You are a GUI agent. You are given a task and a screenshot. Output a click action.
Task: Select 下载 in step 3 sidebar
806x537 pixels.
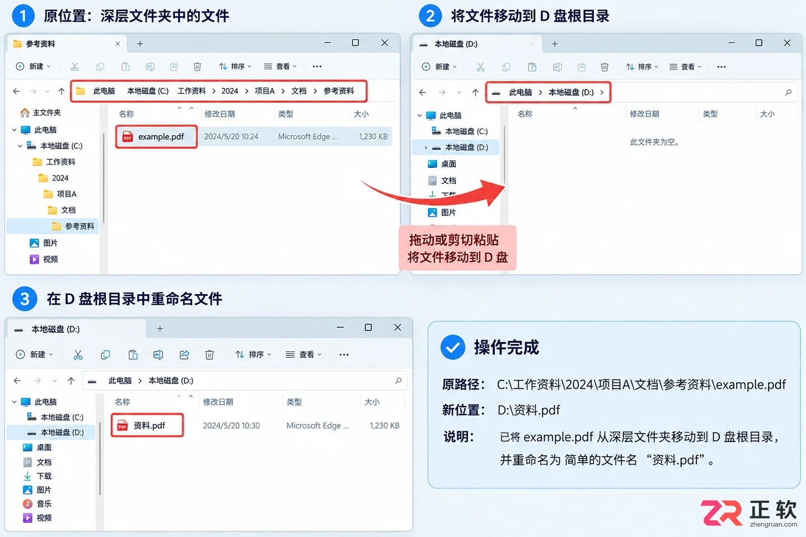(37, 476)
